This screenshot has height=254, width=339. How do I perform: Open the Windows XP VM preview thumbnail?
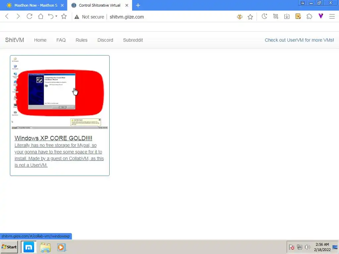coord(60,93)
